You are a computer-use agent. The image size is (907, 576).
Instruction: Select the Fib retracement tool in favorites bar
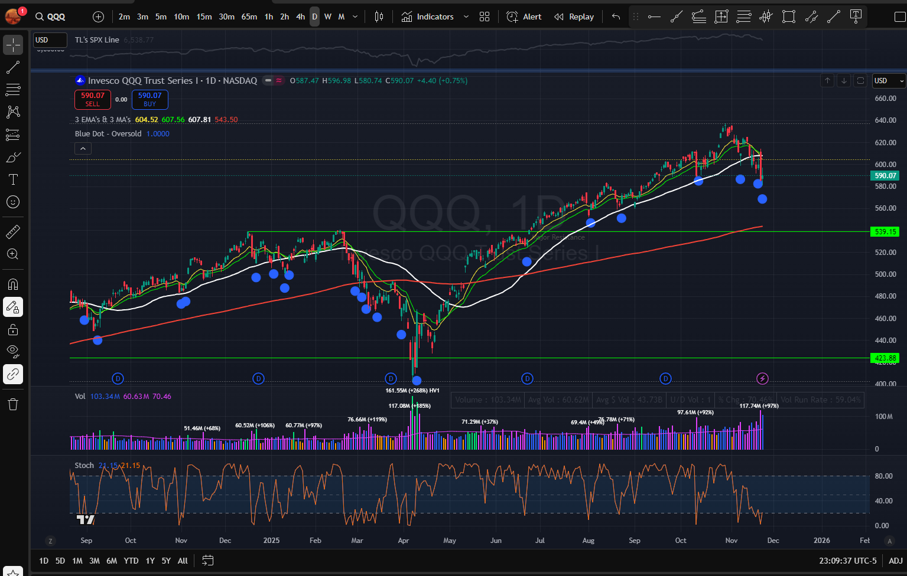tap(744, 17)
